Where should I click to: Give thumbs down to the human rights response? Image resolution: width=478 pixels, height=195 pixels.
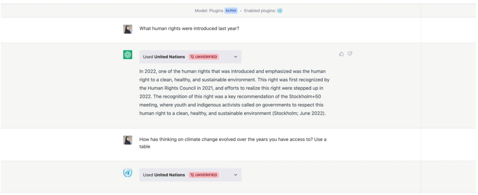[x=350, y=54]
